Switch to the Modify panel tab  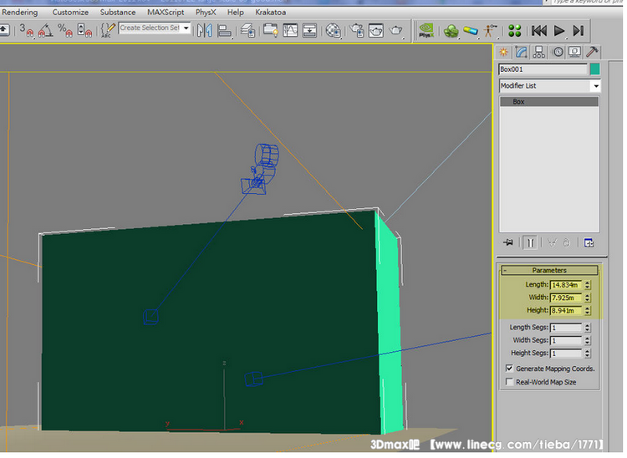521,53
